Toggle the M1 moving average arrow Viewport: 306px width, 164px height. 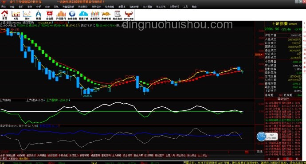(52, 23)
